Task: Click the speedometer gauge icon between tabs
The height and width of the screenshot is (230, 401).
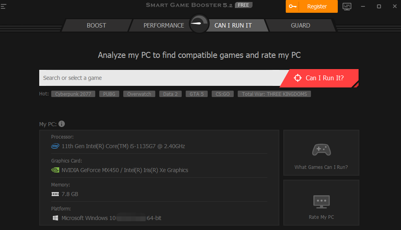Action: 199,24
